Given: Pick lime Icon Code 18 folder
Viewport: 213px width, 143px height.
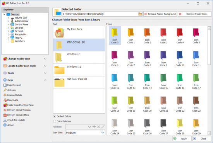Looking at the screenshot, I should tap(115, 104).
